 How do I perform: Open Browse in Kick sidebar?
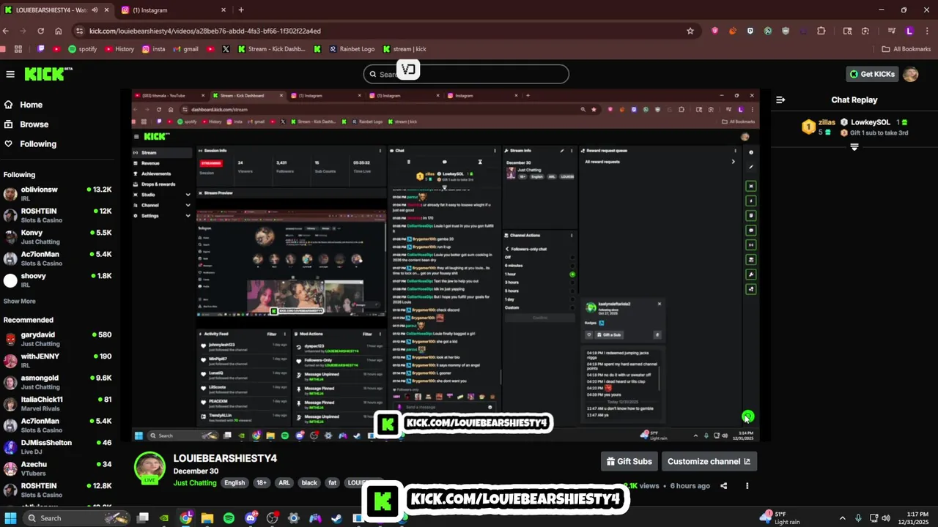34,124
